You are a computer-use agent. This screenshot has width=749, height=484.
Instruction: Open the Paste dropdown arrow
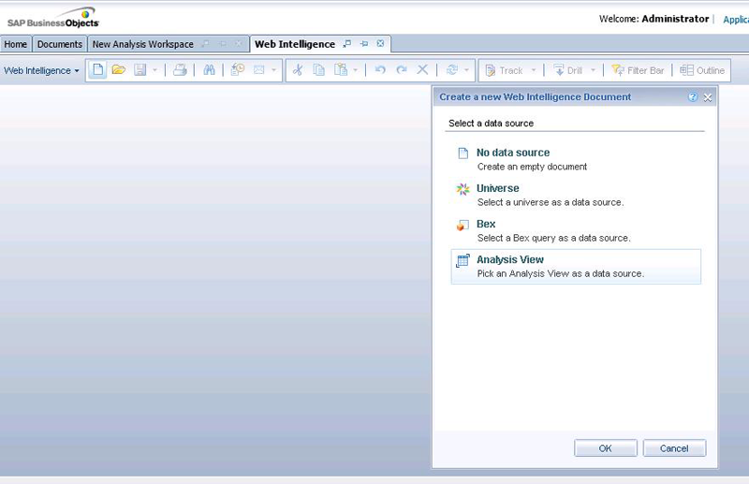point(356,70)
